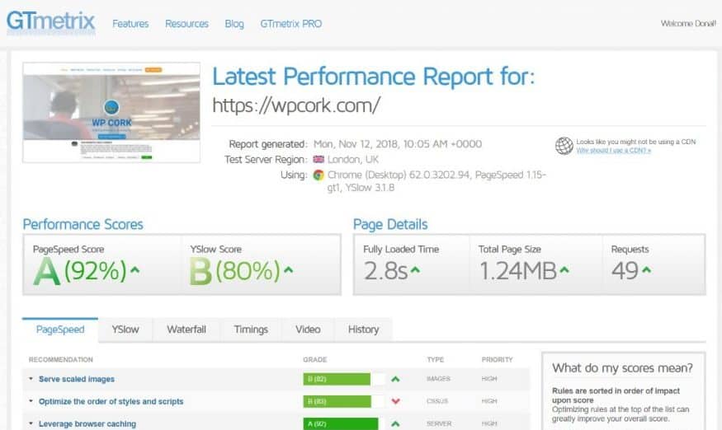Click the 1.24MB total page size value
The image size is (722, 430).
[x=518, y=270]
